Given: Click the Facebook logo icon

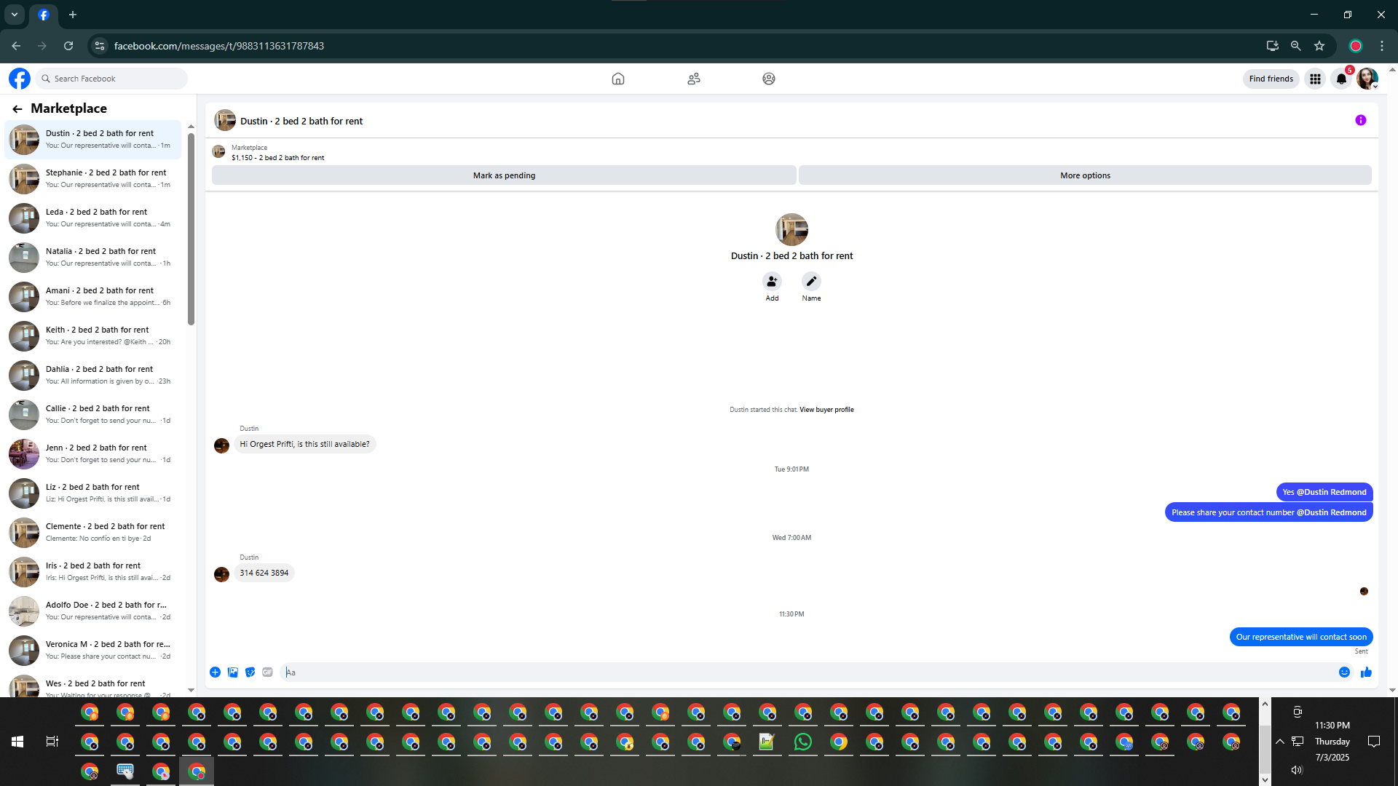Looking at the screenshot, I should 20,79.
